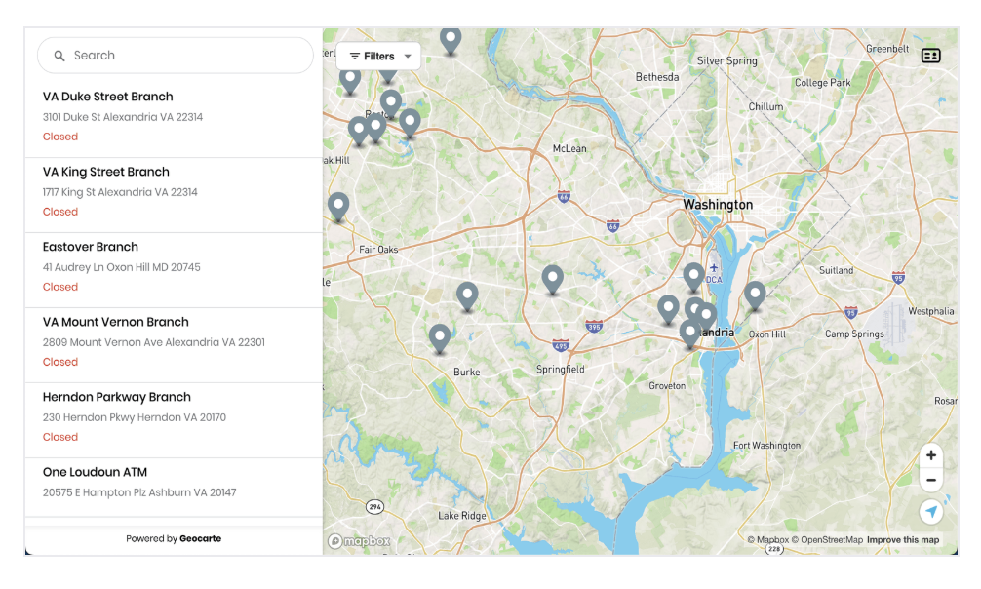This screenshot has height=589, width=981.
Task: Click the card view icon on the map
Action: point(930,56)
